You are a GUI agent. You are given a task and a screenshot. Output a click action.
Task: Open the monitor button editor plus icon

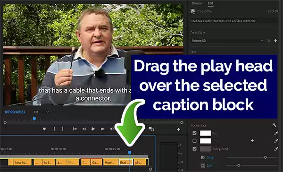click(x=178, y=129)
